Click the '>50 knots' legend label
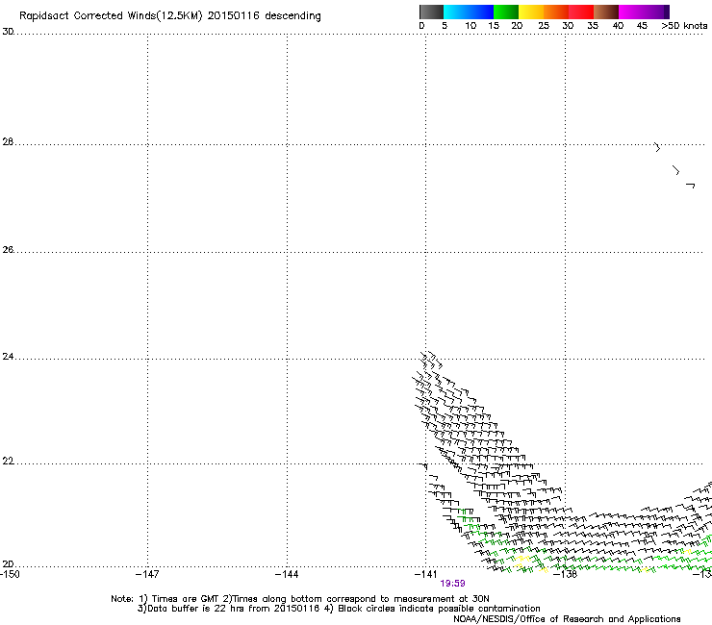The width and height of the screenshot is (712, 625). coord(684,26)
